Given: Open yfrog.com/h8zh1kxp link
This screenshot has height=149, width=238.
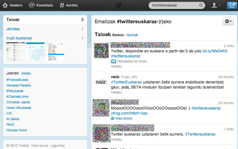Looking at the screenshot, I should click(129, 113).
